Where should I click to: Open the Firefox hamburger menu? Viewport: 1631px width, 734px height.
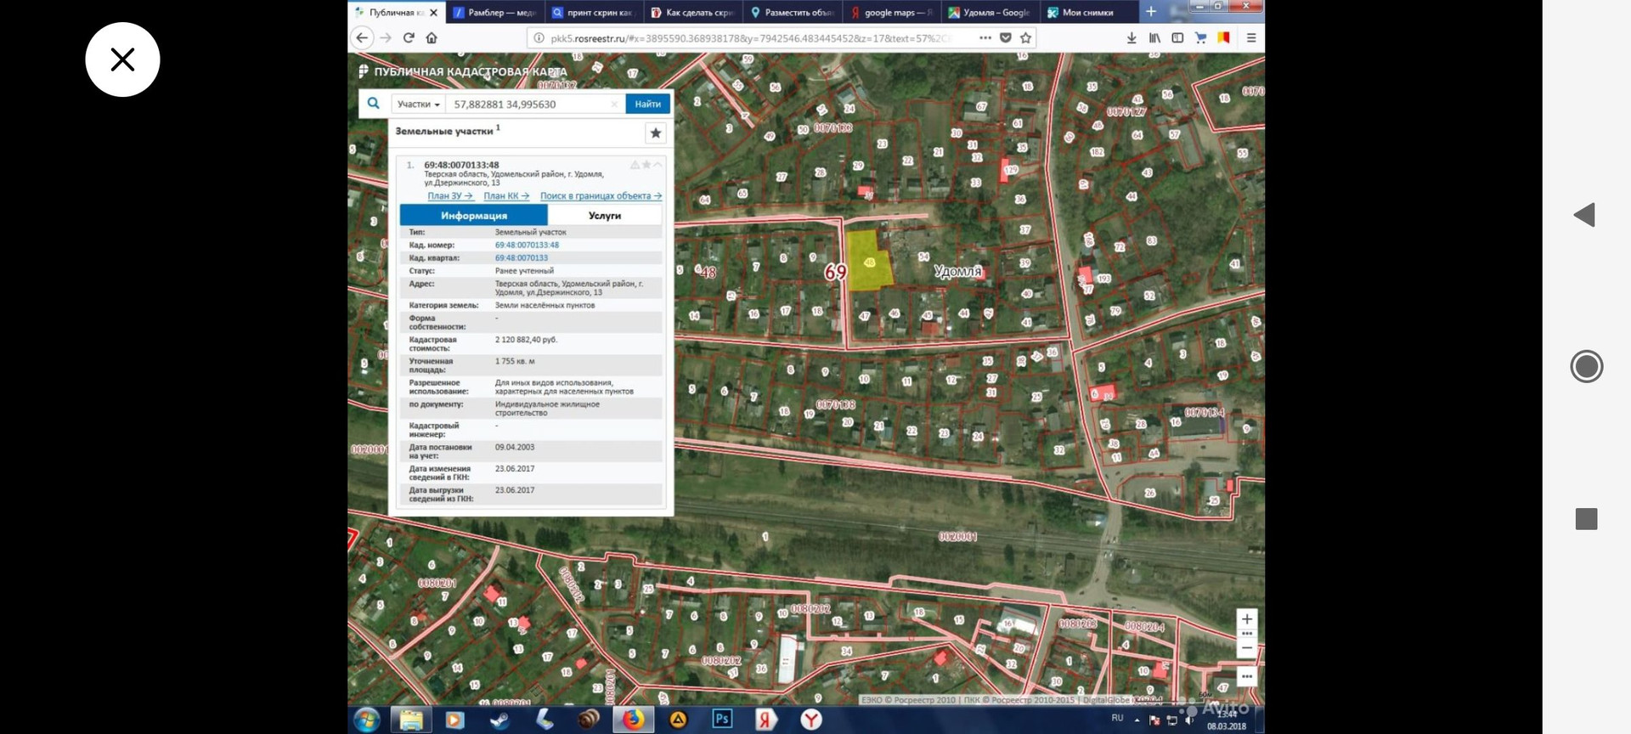coord(1250,38)
